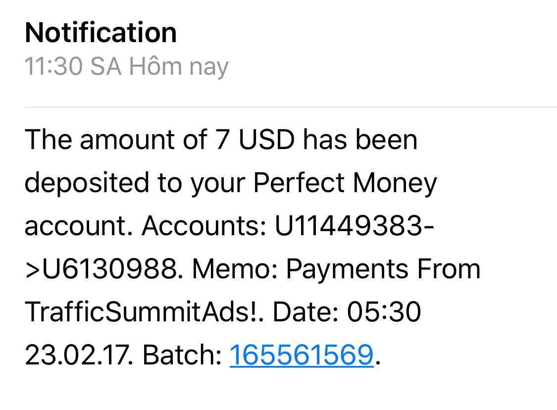Tap the Notification sender title
Viewport: 557px width, 410px height.
pyautogui.click(x=101, y=33)
